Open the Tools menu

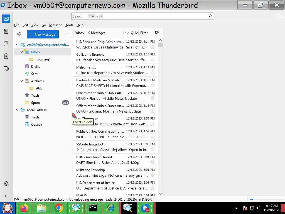click(x=69, y=25)
